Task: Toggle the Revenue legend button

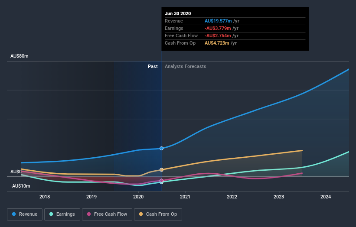Action: click(25, 214)
